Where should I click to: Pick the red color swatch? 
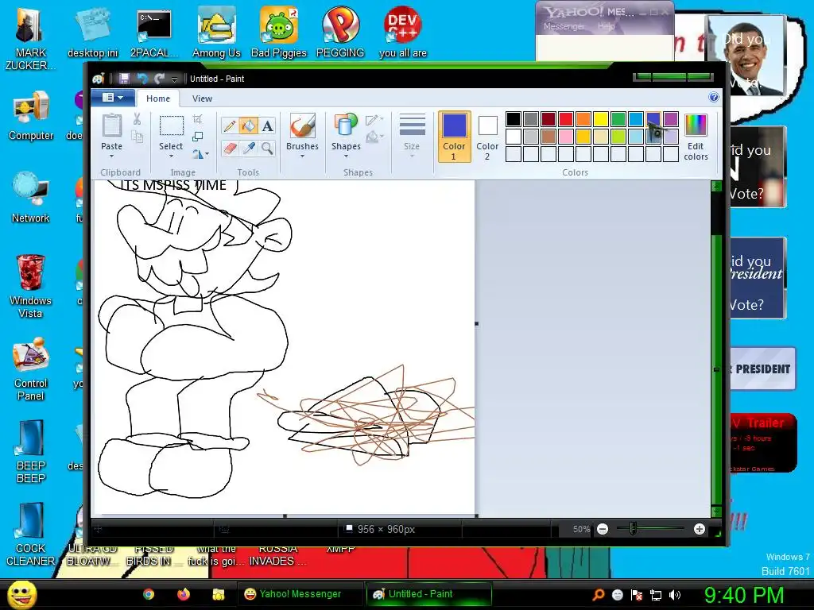[566, 119]
